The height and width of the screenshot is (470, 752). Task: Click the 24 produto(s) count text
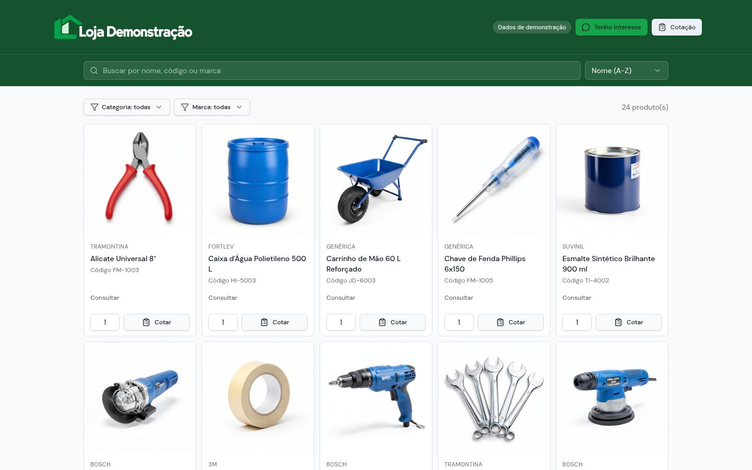pyautogui.click(x=645, y=107)
